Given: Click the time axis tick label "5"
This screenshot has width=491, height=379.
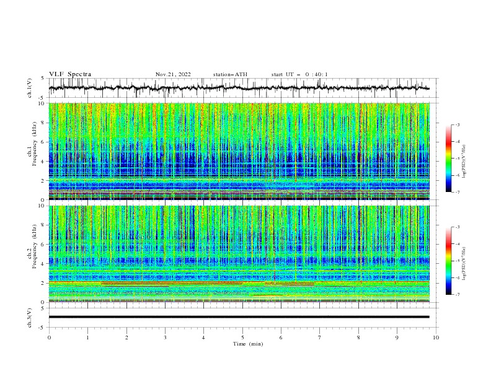Looking at the screenshot, I should click(x=242, y=338).
